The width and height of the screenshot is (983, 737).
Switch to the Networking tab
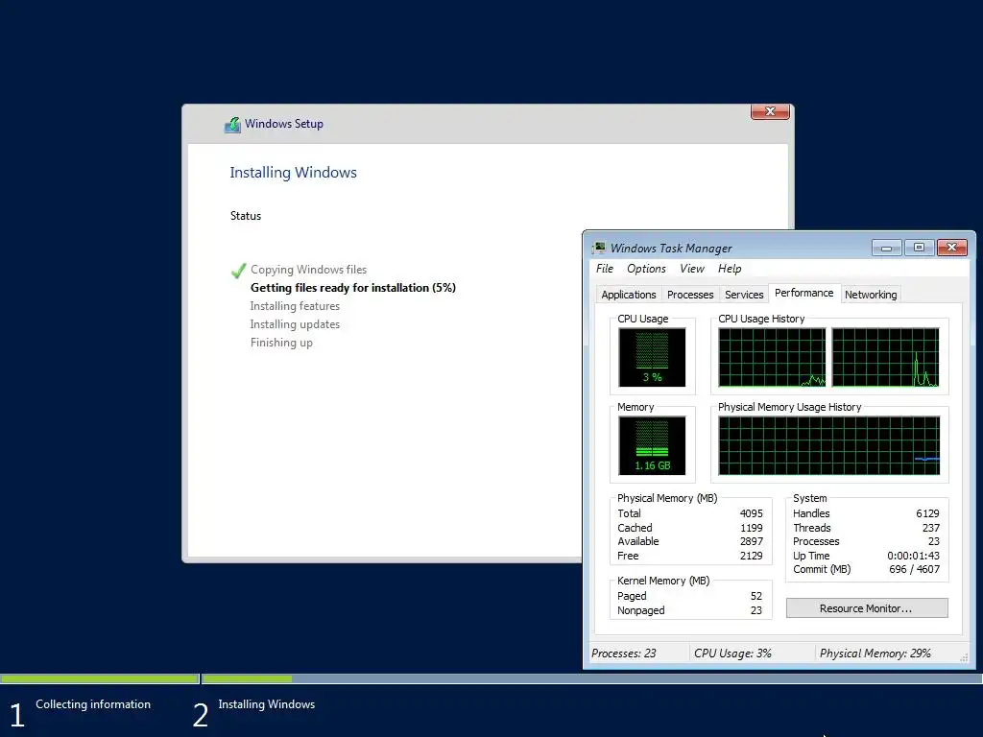(871, 295)
